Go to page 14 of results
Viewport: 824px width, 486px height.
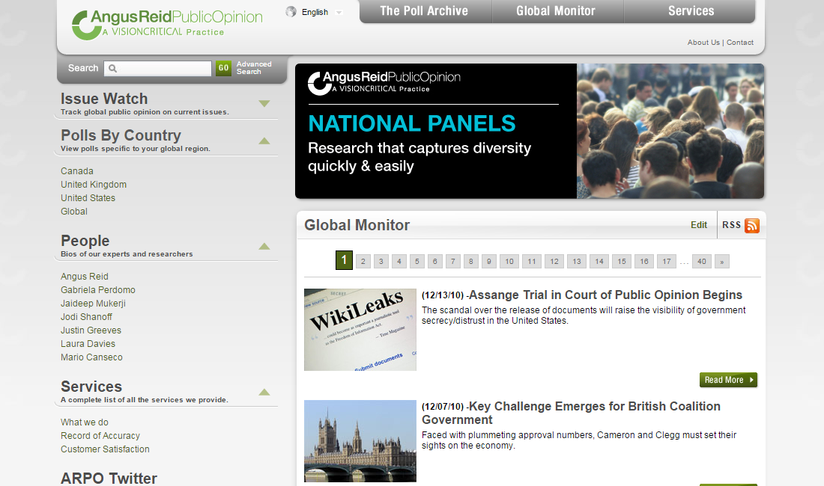599,261
